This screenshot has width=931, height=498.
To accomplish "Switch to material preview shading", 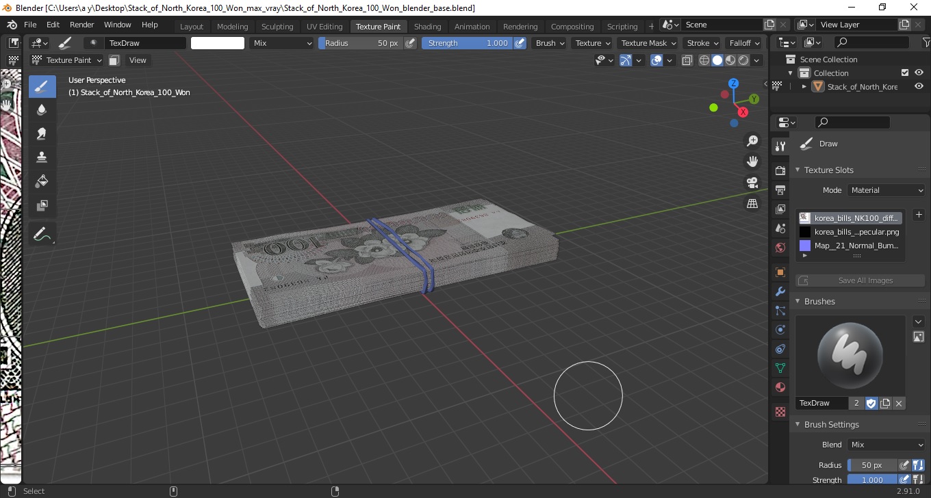I will pyautogui.click(x=730, y=60).
